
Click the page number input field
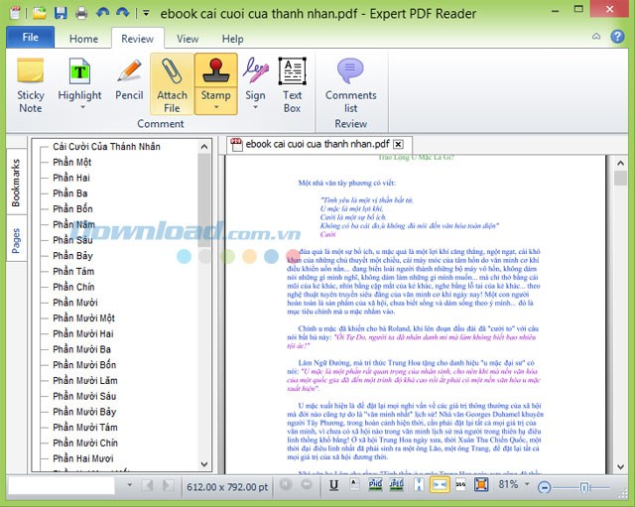click(x=62, y=485)
